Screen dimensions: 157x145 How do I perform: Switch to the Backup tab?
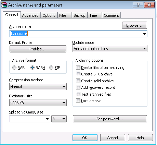point(79,15)
